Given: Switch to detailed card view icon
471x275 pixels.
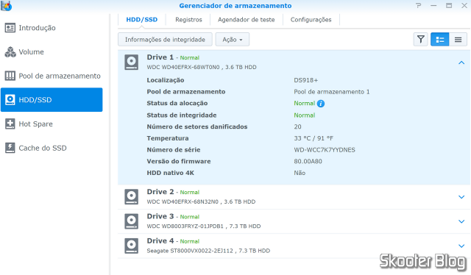Looking at the screenshot, I should tap(440, 39).
